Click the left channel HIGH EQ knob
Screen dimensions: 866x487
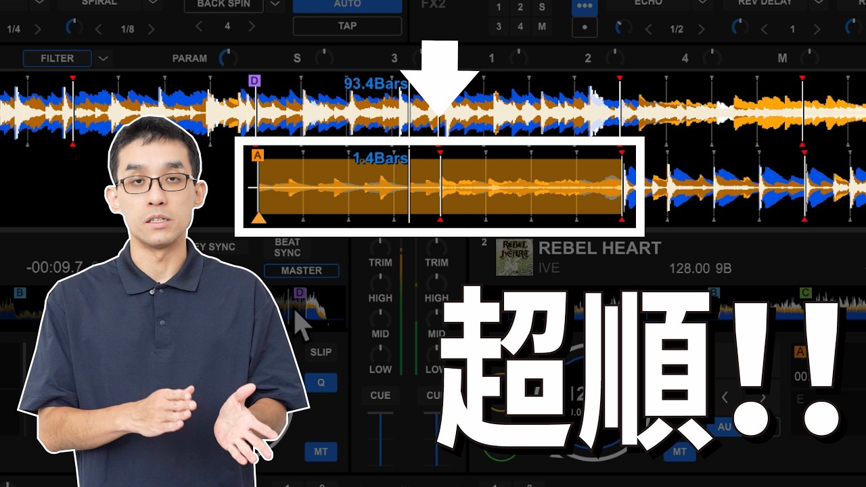(x=380, y=283)
